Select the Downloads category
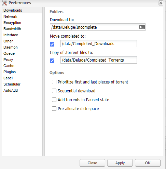 tap(22, 10)
